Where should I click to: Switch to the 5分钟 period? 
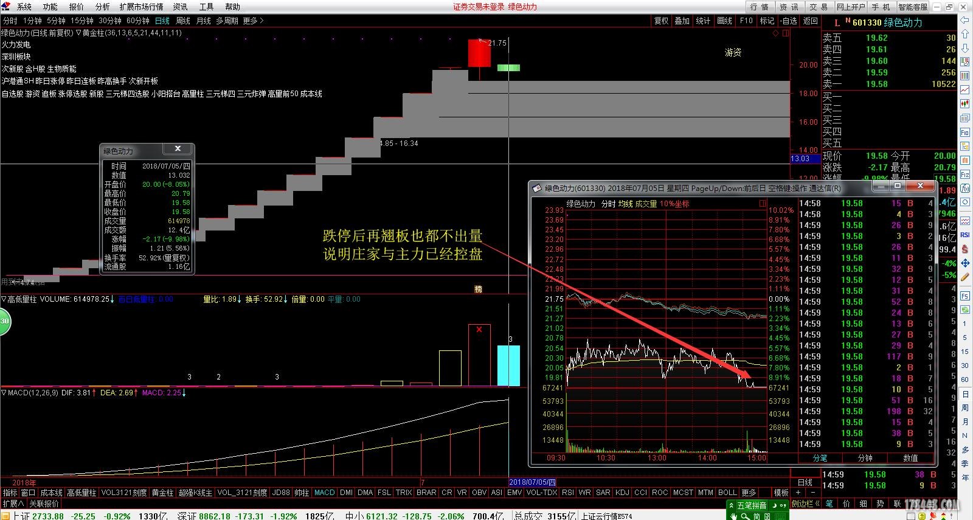point(56,21)
